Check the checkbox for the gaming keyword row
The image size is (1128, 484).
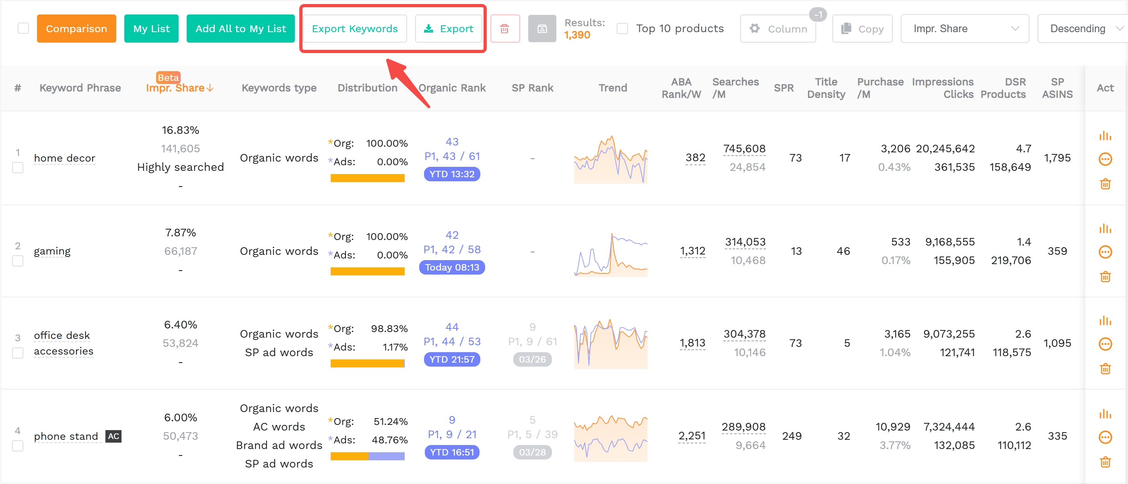coord(18,261)
